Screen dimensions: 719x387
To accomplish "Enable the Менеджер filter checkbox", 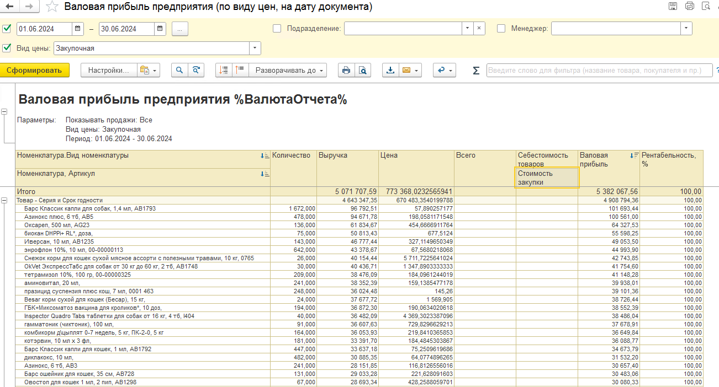I will pos(501,29).
